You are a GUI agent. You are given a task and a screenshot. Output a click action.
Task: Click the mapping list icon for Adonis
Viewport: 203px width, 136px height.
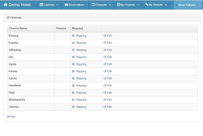click(x=73, y=78)
